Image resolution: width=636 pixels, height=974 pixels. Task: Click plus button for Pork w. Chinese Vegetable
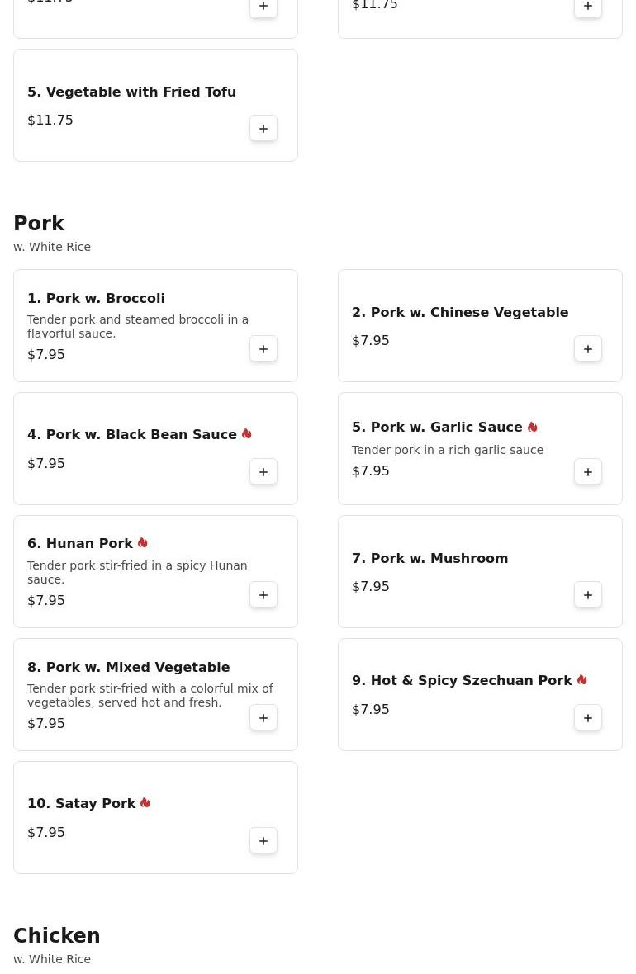(x=588, y=349)
